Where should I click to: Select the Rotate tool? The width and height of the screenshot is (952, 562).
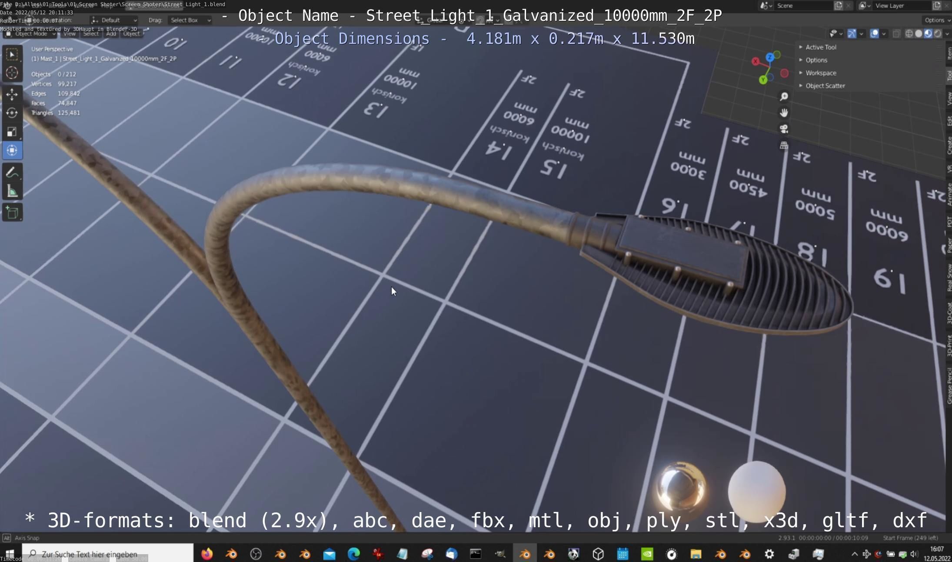click(12, 113)
